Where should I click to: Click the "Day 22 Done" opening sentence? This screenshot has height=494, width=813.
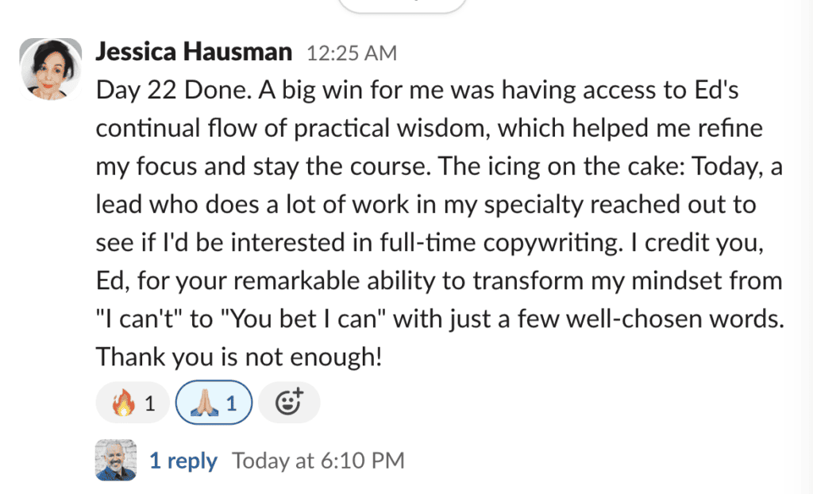174,91
